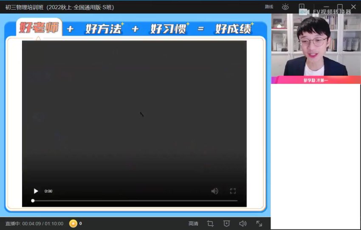
Task: Minimize the class window
Action: (326, 7)
